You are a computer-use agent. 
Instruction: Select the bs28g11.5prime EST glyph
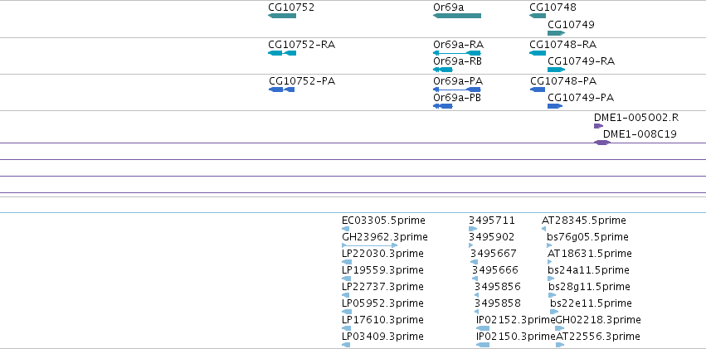[x=553, y=295]
